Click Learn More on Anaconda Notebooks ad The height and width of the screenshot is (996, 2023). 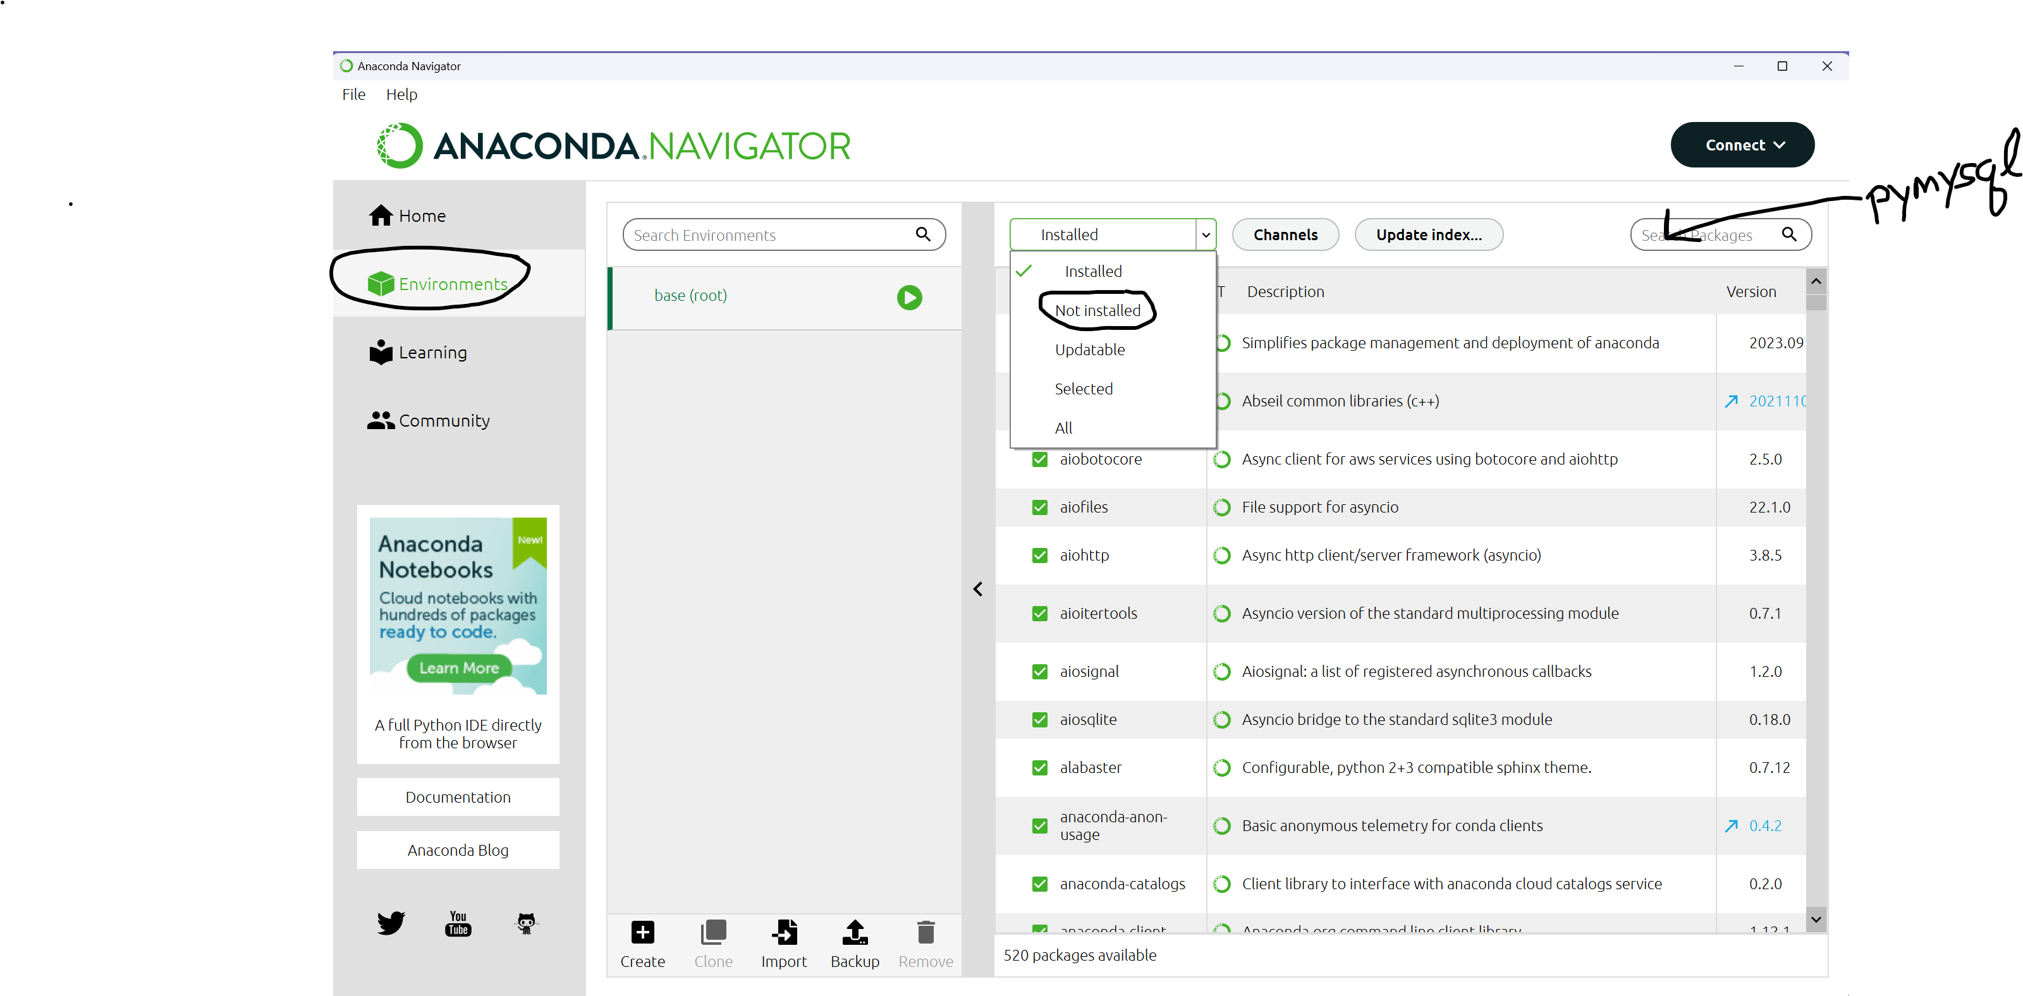click(458, 668)
